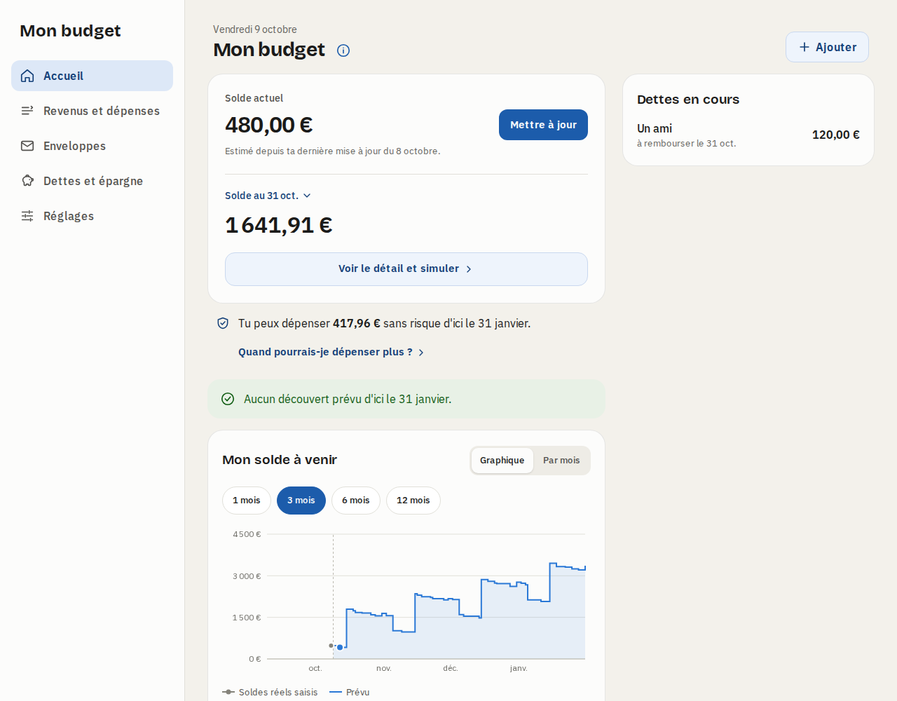This screenshot has height=701, width=897.
Task: Click the Prévu legend entry
Action: [349, 692]
